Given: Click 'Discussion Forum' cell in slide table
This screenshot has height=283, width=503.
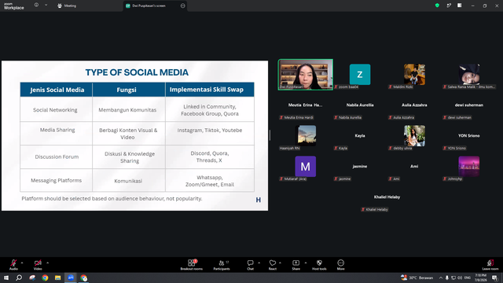Looking at the screenshot, I should (57, 157).
